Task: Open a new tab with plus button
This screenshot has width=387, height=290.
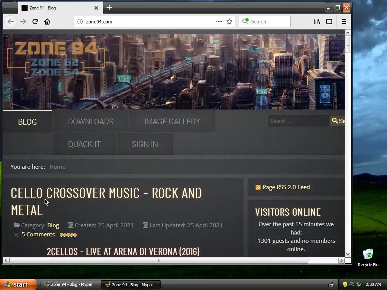Action: point(109,8)
